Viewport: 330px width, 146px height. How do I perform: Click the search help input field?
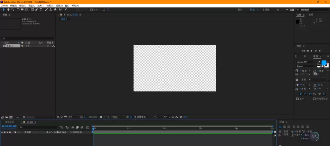point(312,10)
